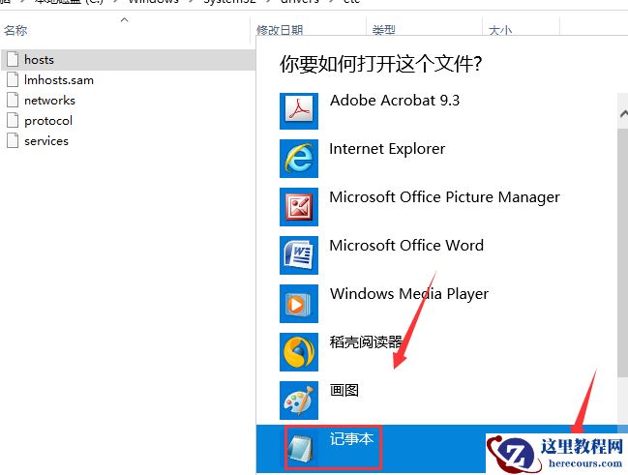This screenshot has width=628, height=475.
Task: Select the hosts file icon
Action: pyautogui.click(x=13, y=59)
